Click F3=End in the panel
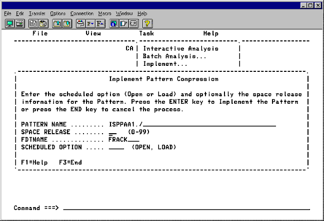The width and height of the screenshot is (324, 221). (x=70, y=163)
